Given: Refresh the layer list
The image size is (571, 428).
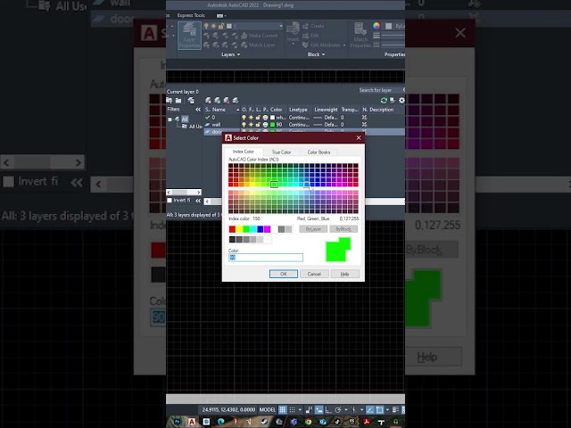Looking at the screenshot, I should [384, 100].
